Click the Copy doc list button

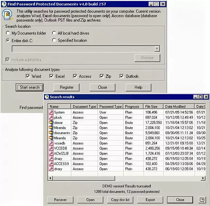point(120,200)
